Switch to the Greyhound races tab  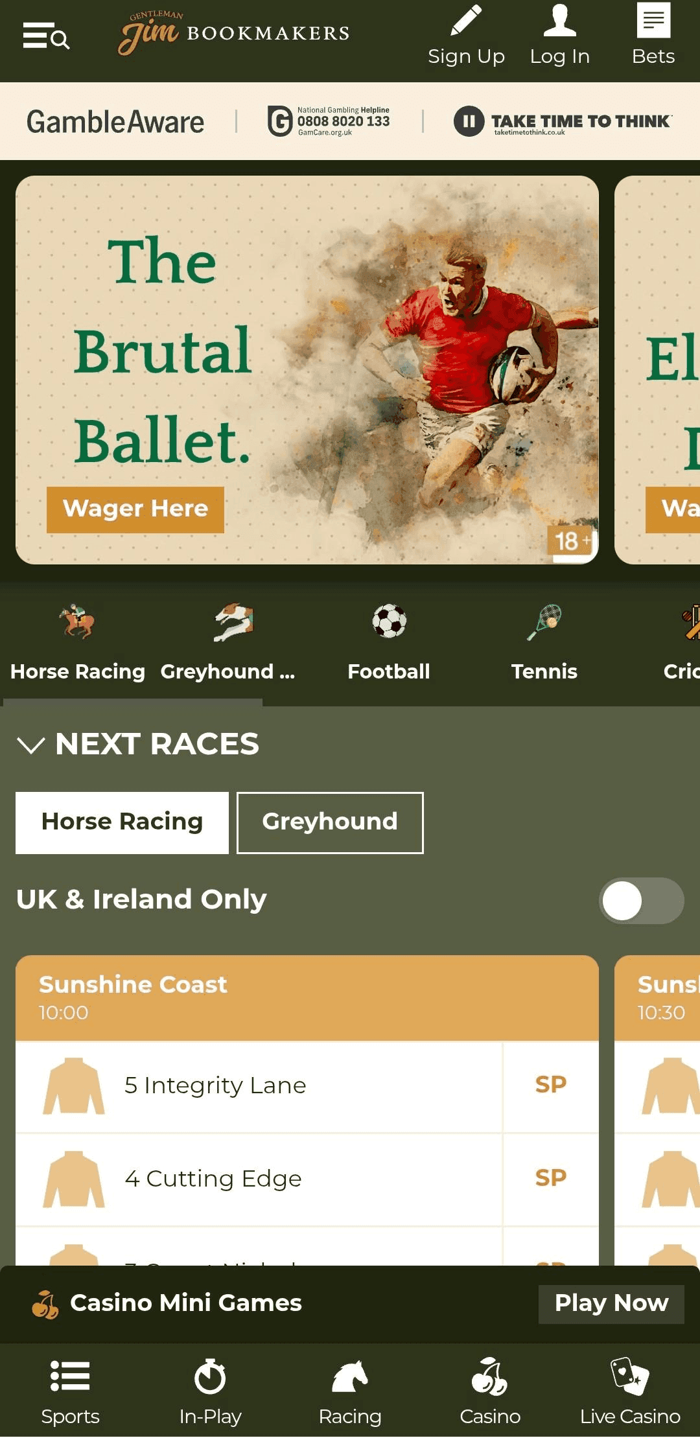(330, 822)
